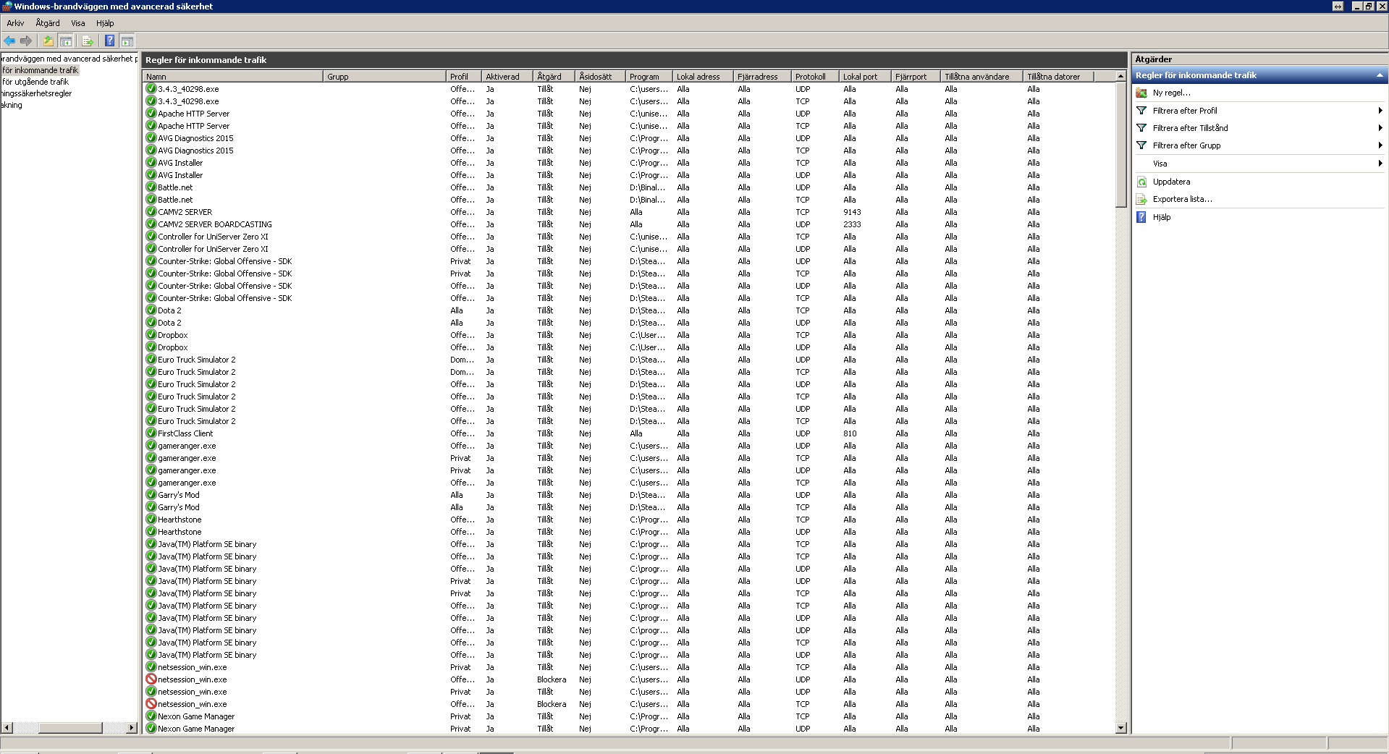Click green check icon of TCP Hearthstone rule

tap(151, 520)
